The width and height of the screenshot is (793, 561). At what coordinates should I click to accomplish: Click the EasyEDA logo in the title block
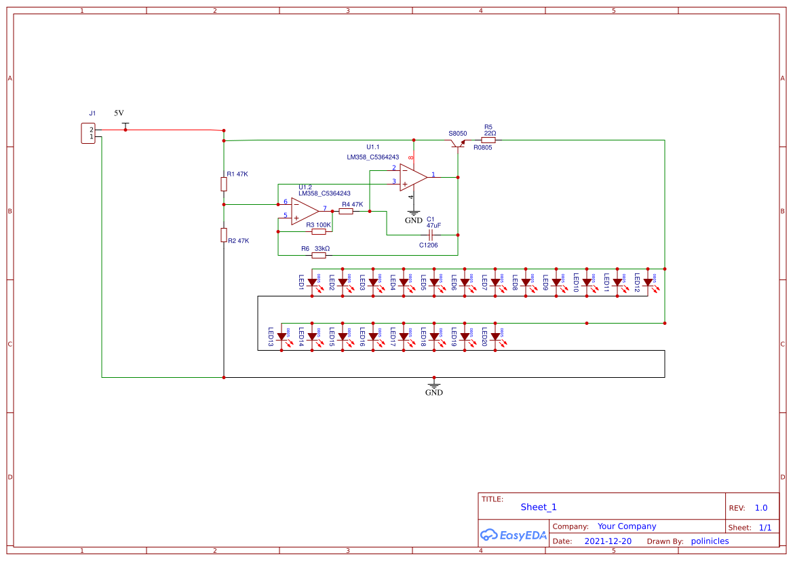pos(514,535)
